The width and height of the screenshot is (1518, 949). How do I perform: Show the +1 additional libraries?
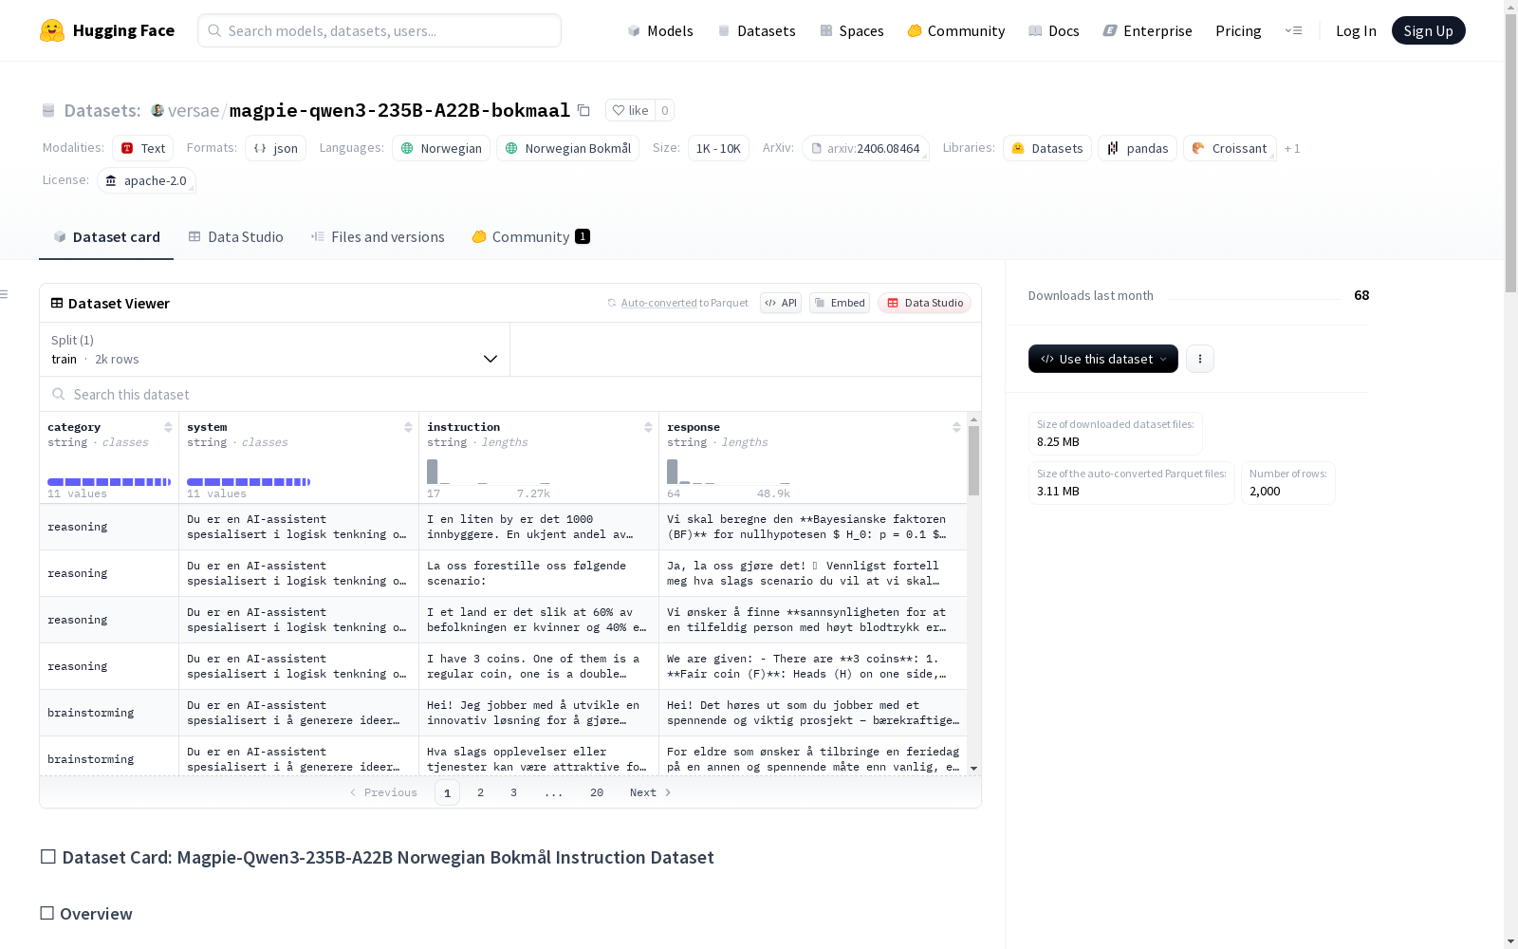[x=1292, y=148]
